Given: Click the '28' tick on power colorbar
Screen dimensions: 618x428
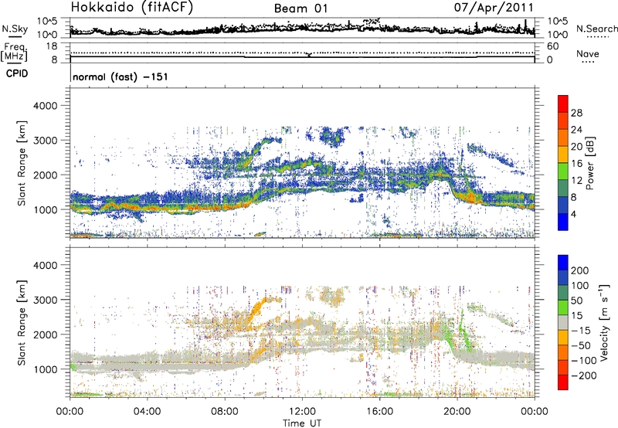Looking at the screenshot, I should click(x=576, y=113).
